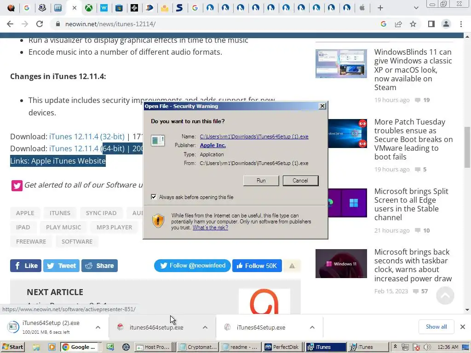Open the Windows 11 taskbar clock article thumbnail
The height and width of the screenshot is (353, 471).
click(x=341, y=263)
